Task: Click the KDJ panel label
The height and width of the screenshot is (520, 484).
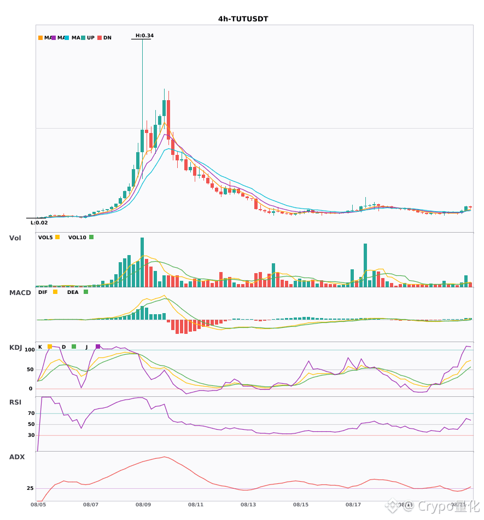Action: click(x=15, y=348)
